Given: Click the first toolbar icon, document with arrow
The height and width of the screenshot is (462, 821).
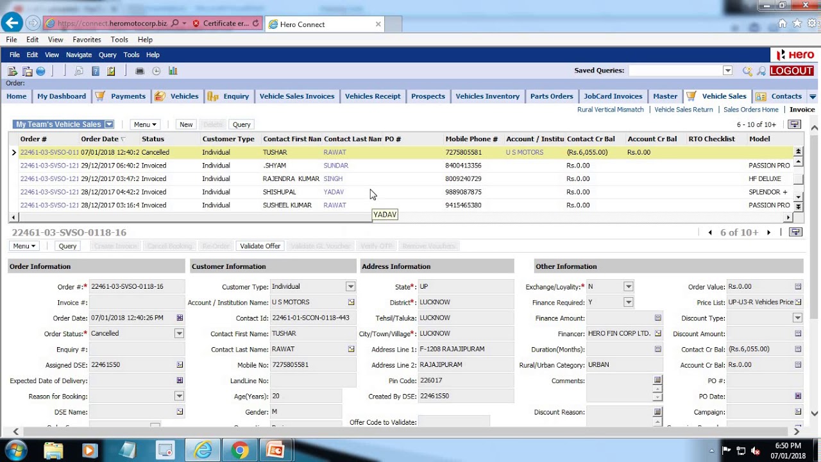Looking at the screenshot, I should [x=12, y=71].
